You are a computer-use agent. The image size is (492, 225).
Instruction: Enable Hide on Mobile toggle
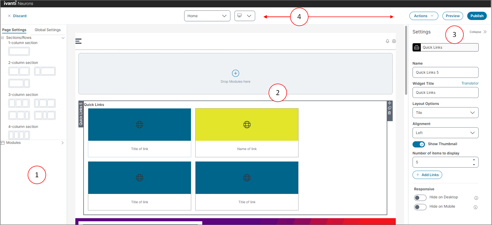click(x=420, y=207)
